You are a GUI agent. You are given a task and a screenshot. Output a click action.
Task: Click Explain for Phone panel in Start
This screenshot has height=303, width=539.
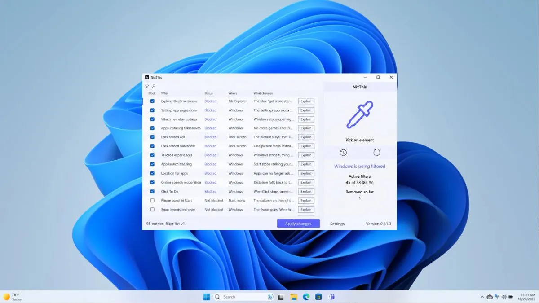point(306,201)
